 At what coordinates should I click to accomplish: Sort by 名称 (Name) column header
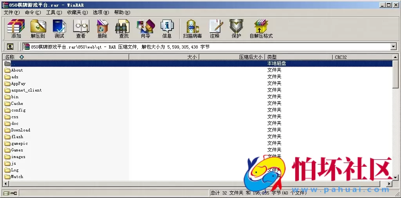pos(66,57)
